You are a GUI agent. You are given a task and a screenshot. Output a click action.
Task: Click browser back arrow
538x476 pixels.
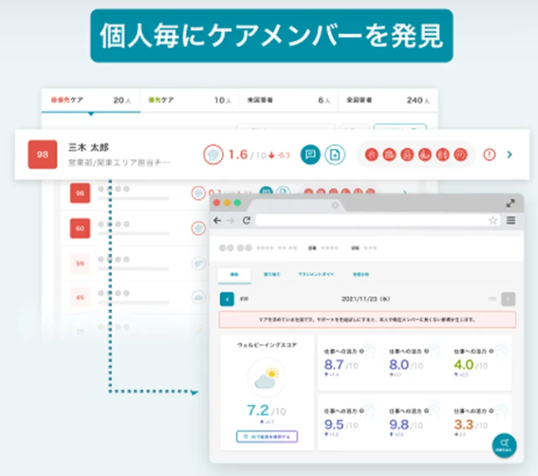[x=218, y=221]
